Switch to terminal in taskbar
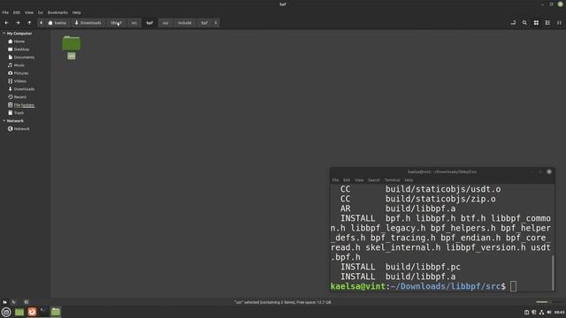The height and width of the screenshot is (318, 566). (43, 312)
